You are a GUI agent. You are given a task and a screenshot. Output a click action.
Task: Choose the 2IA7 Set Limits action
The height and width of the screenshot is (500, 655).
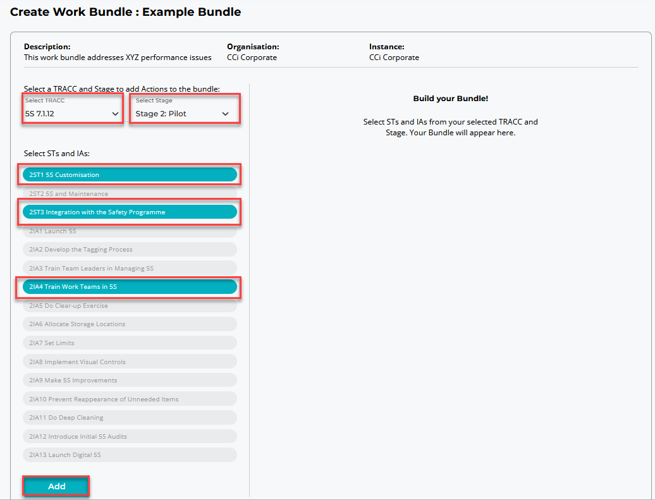(130, 343)
